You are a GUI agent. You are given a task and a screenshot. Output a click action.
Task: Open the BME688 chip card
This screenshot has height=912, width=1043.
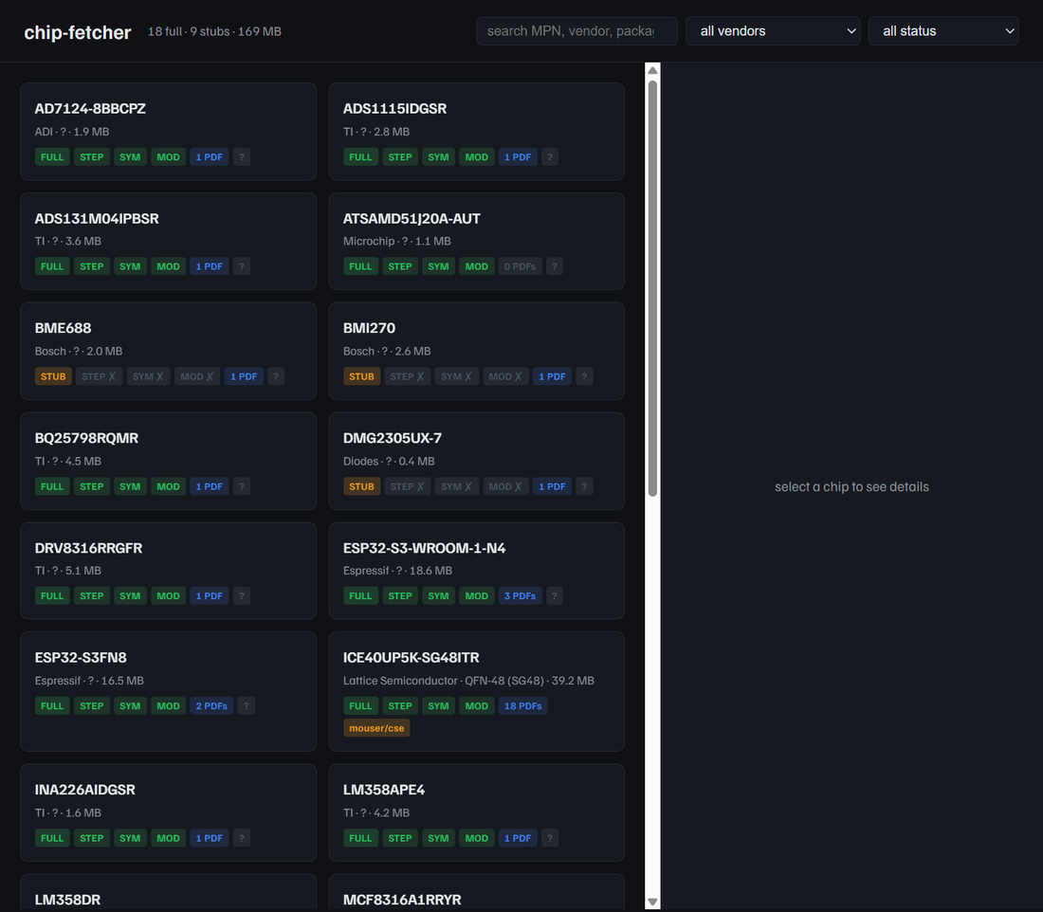click(x=168, y=351)
